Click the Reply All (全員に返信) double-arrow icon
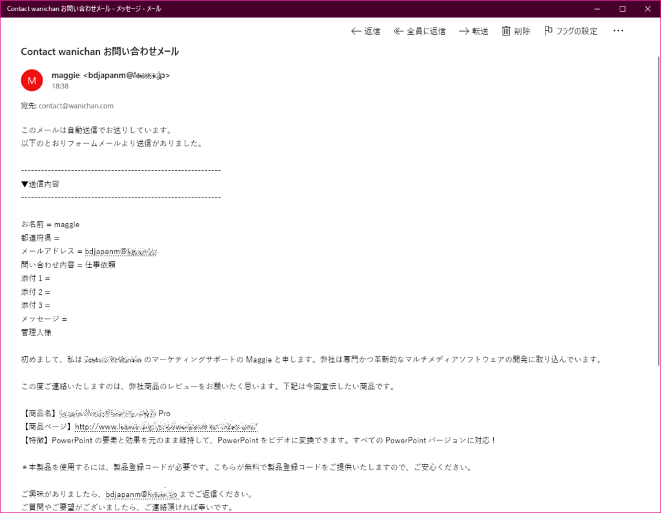Screen dimensions: 661x513 click(398, 30)
